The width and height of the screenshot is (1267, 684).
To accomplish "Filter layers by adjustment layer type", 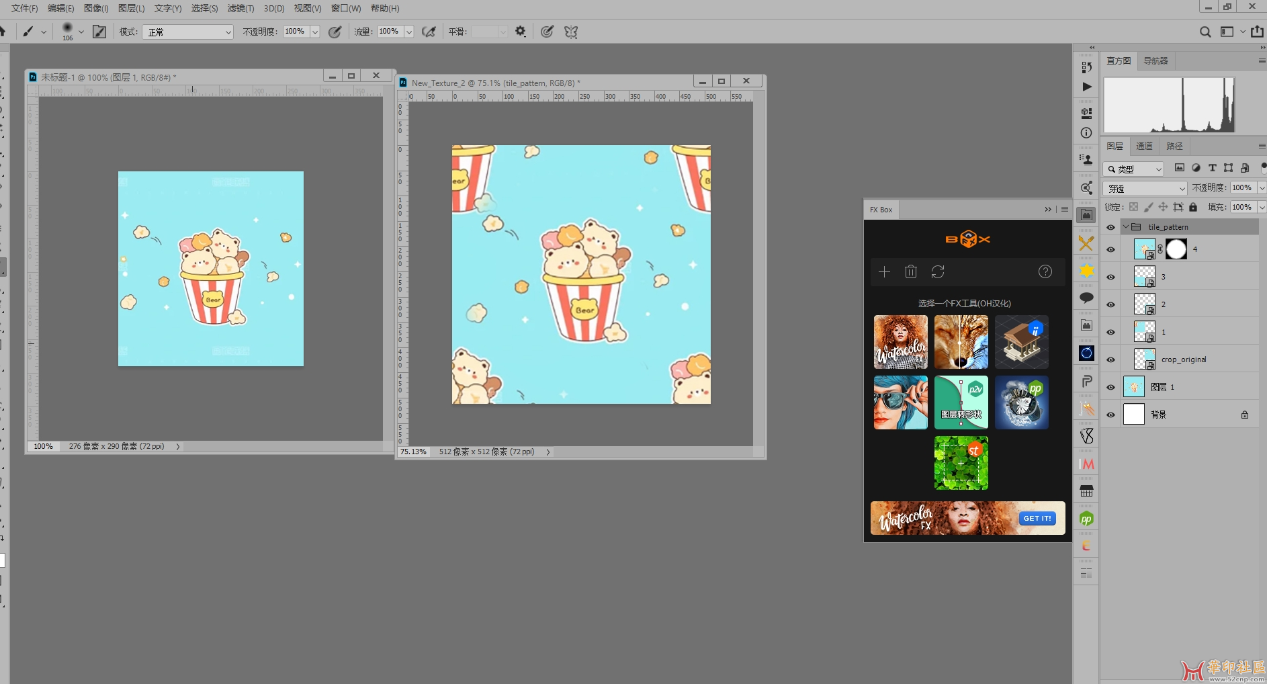I will point(1196,168).
